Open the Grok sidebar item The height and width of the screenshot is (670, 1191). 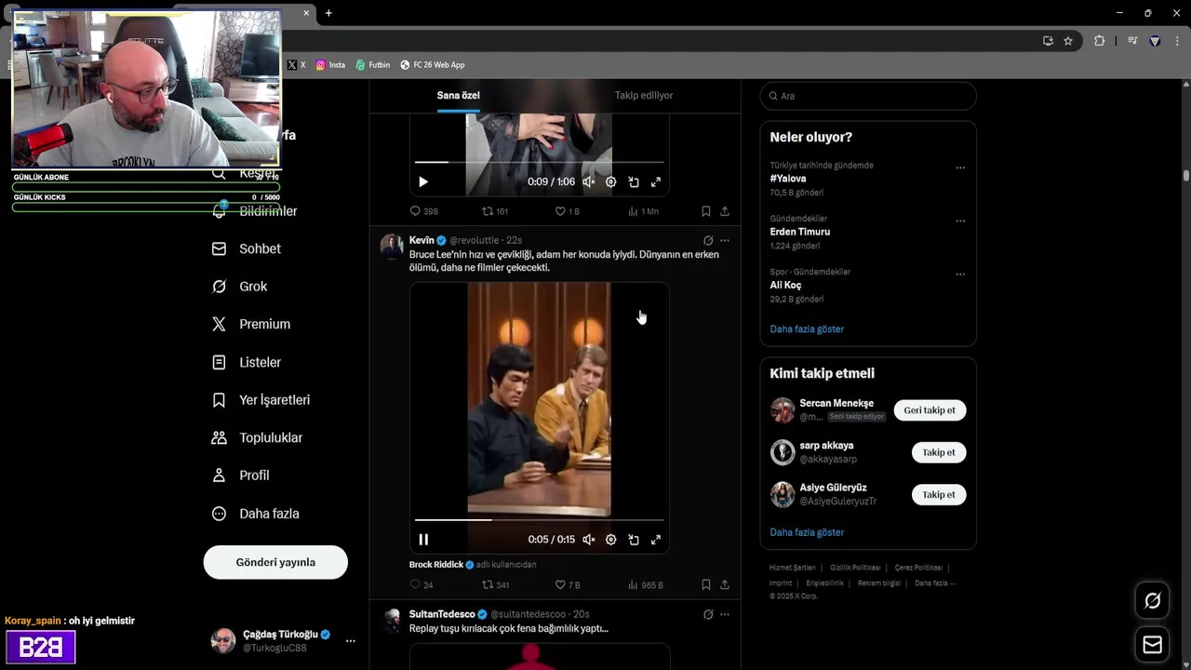pyautogui.click(x=240, y=287)
